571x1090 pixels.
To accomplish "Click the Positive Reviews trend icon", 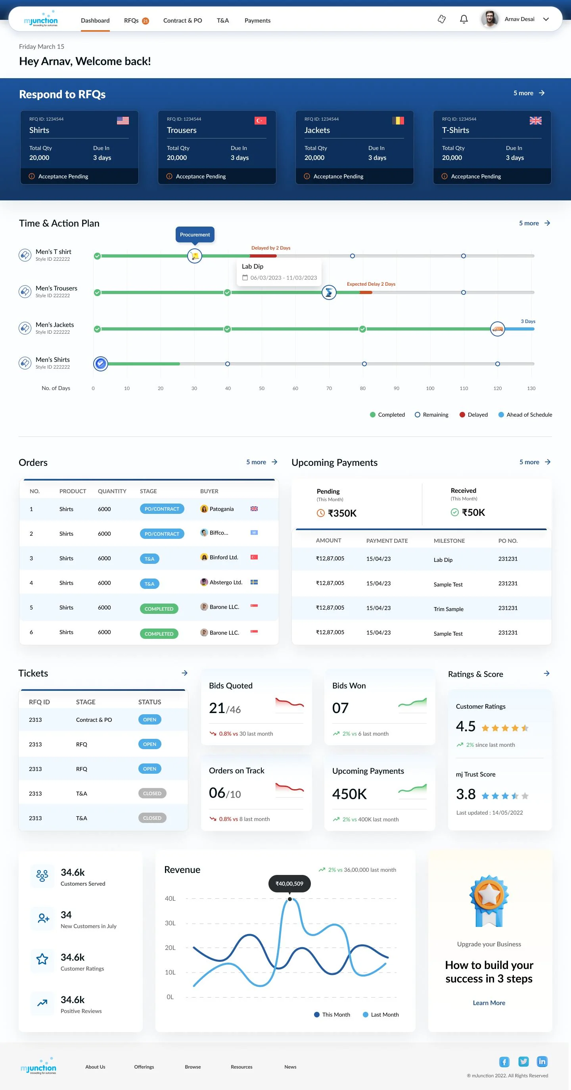I will coord(42,1003).
